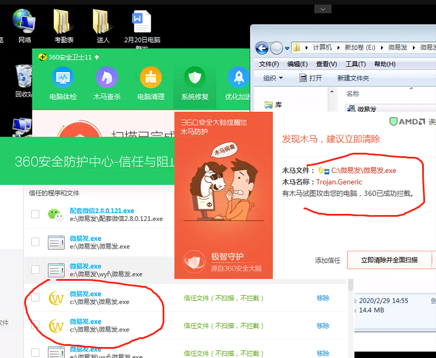Open the 木马查杀 Trojan scan icon
Image resolution: width=436 pixels, height=358 pixels.
point(107,84)
